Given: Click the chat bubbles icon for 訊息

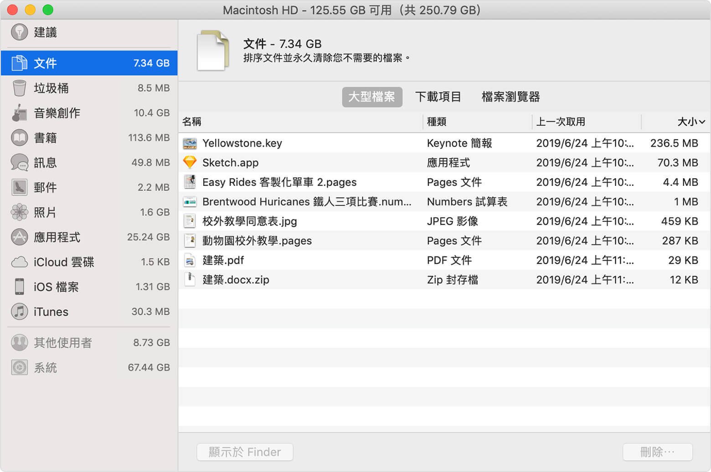Looking at the screenshot, I should point(19,163).
